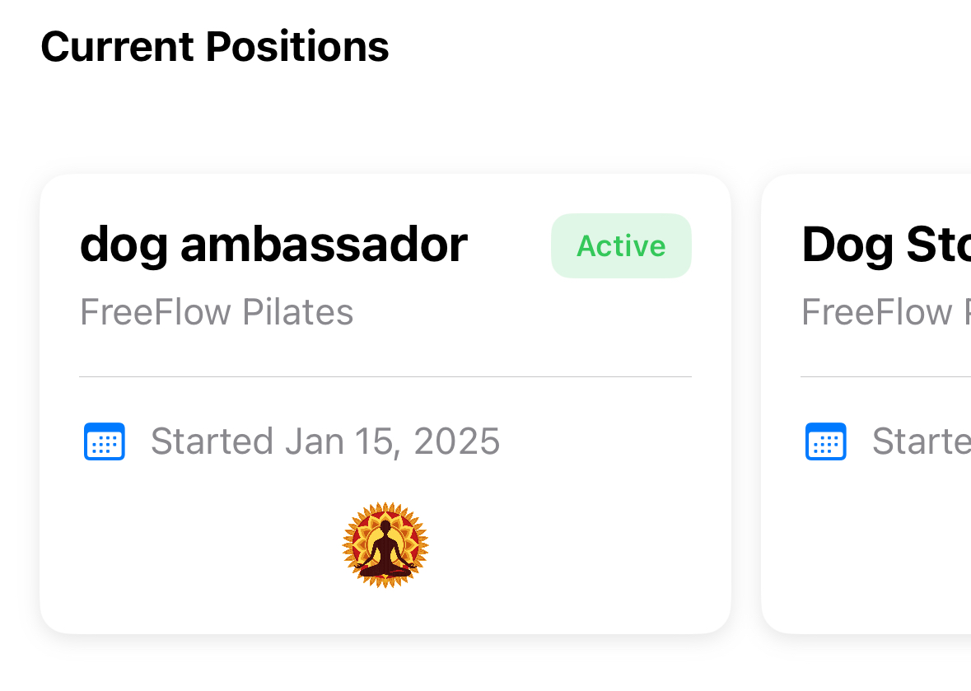Click the calendar icon beside Started Jan 15, 2025

pyautogui.click(x=104, y=441)
